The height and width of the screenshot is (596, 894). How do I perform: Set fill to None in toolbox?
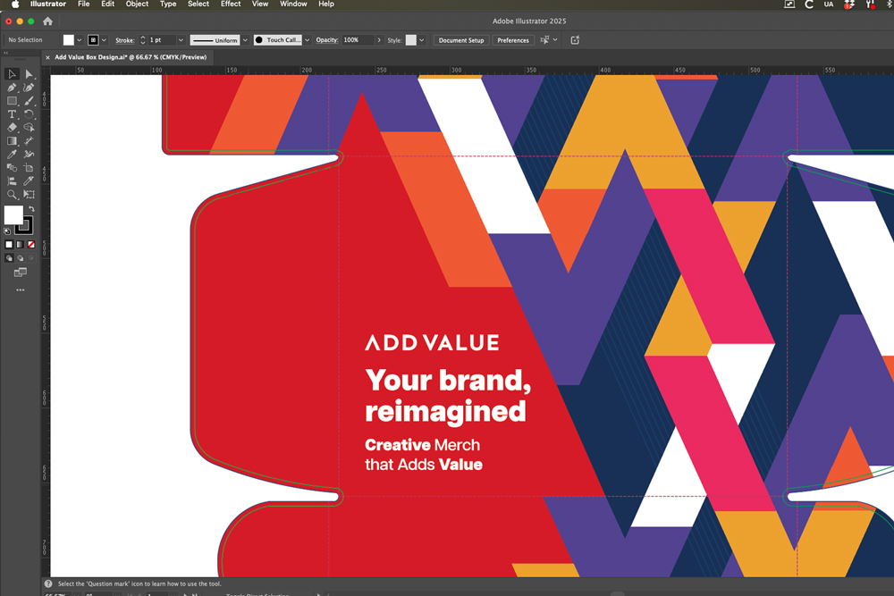tap(31, 244)
